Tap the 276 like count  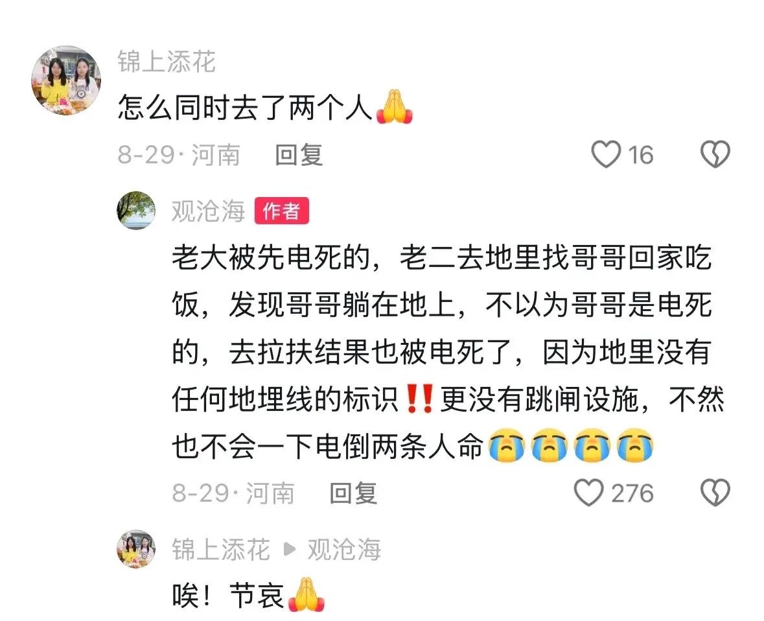coord(632,493)
